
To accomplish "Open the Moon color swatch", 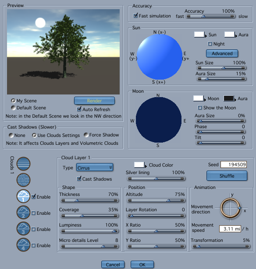I will [199, 98].
